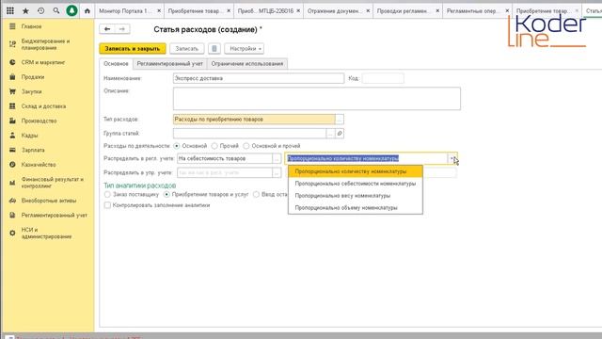Viewport: 602px width, 339px height.
Task: Open Группа статей selection ellipsis
Action: pos(330,134)
